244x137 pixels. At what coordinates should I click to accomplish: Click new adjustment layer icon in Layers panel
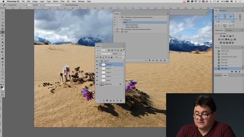coord(111,100)
